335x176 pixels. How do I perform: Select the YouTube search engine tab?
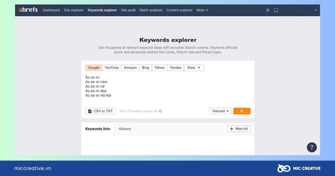(112, 68)
